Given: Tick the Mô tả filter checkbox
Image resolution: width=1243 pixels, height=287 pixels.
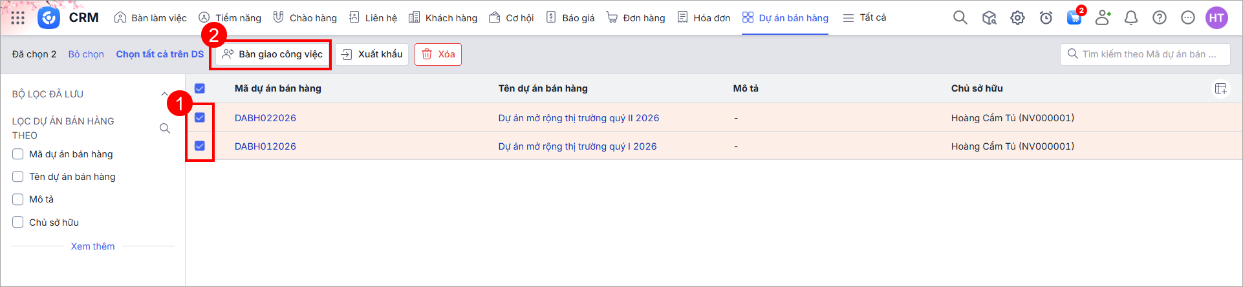Looking at the screenshot, I should point(18,199).
